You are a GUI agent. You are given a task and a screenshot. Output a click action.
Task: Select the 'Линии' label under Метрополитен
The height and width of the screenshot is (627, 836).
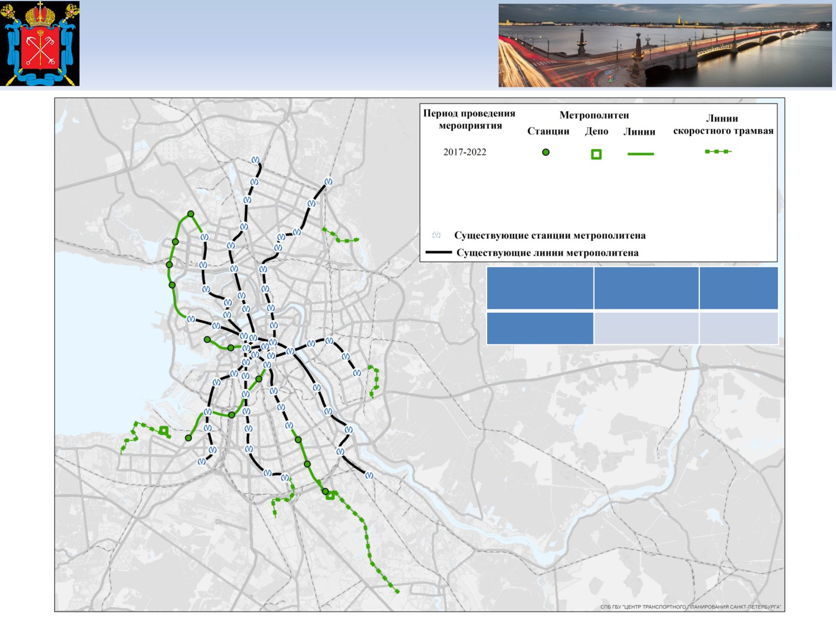pyautogui.click(x=639, y=132)
